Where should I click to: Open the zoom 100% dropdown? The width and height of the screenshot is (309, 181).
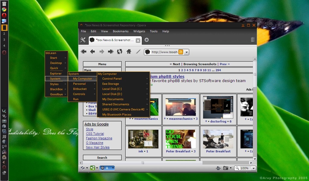click(x=253, y=168)
